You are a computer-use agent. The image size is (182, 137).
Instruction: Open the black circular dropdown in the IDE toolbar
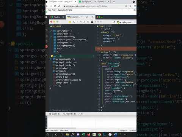point(92,22)
